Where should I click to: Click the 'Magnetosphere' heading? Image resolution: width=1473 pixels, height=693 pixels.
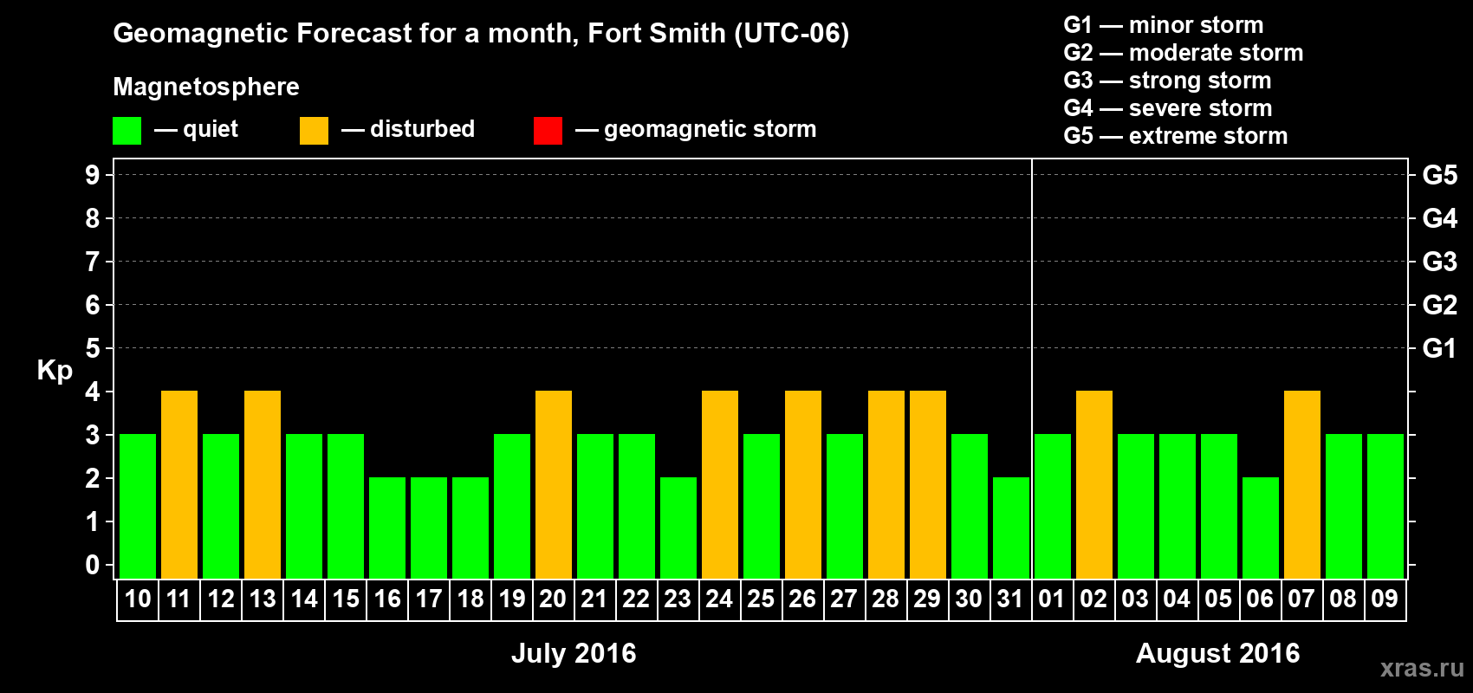[206, 87]
